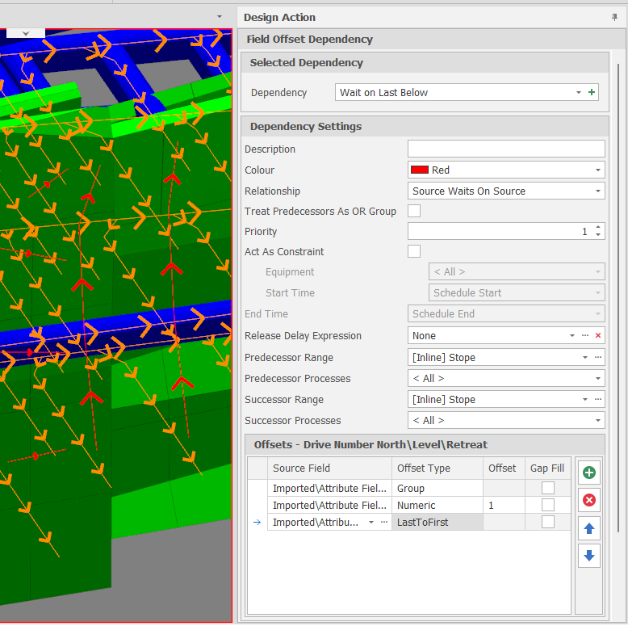
Task: Open the Colour picker showing Red
Action: (x=597, y=170)
